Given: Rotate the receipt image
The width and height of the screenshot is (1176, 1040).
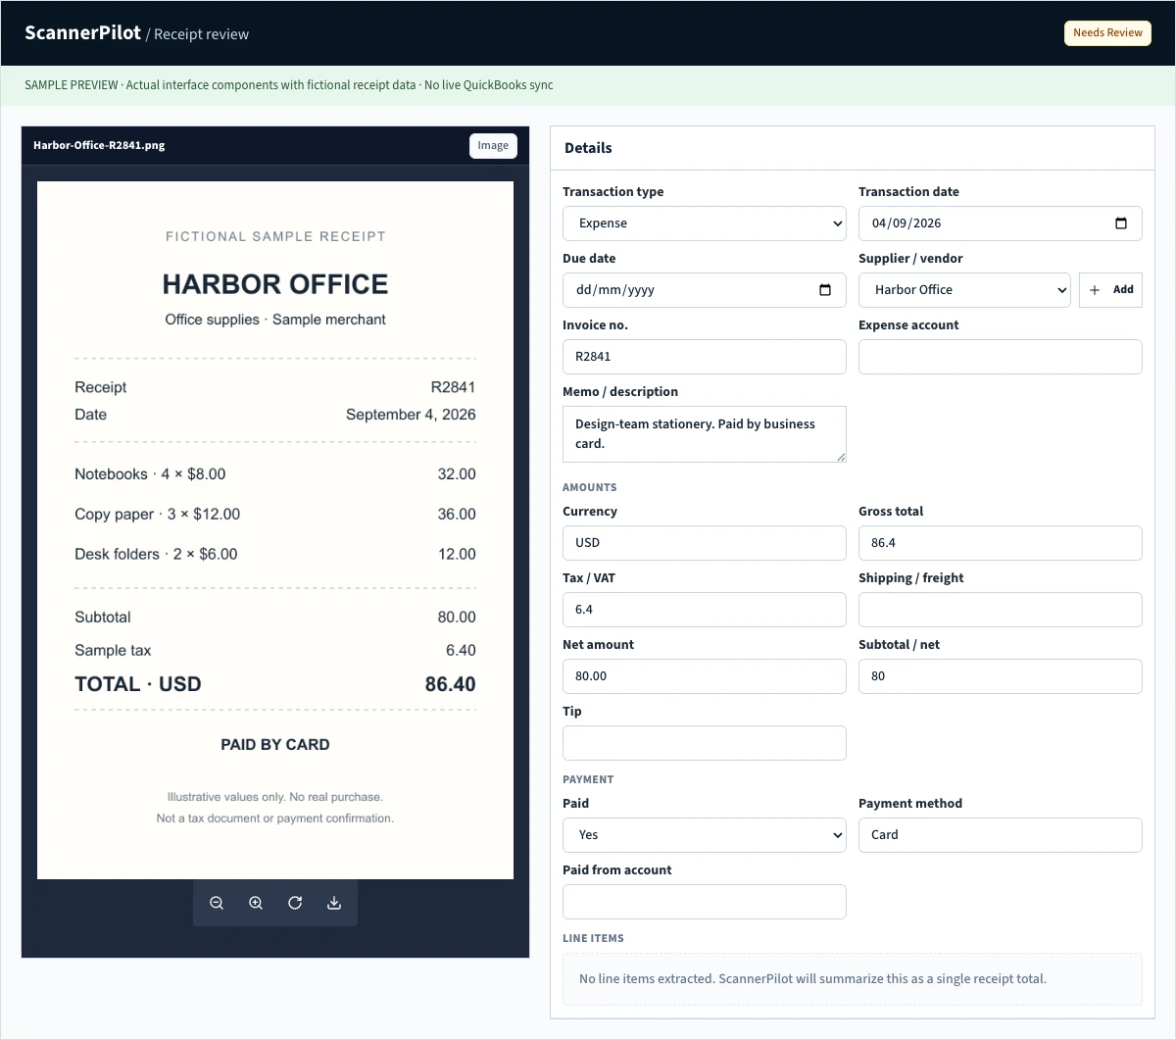Looking at the screenshot, I should [x=295, y=903].
